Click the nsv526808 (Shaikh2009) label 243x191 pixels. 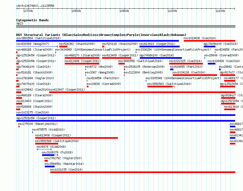pos(34,107)
